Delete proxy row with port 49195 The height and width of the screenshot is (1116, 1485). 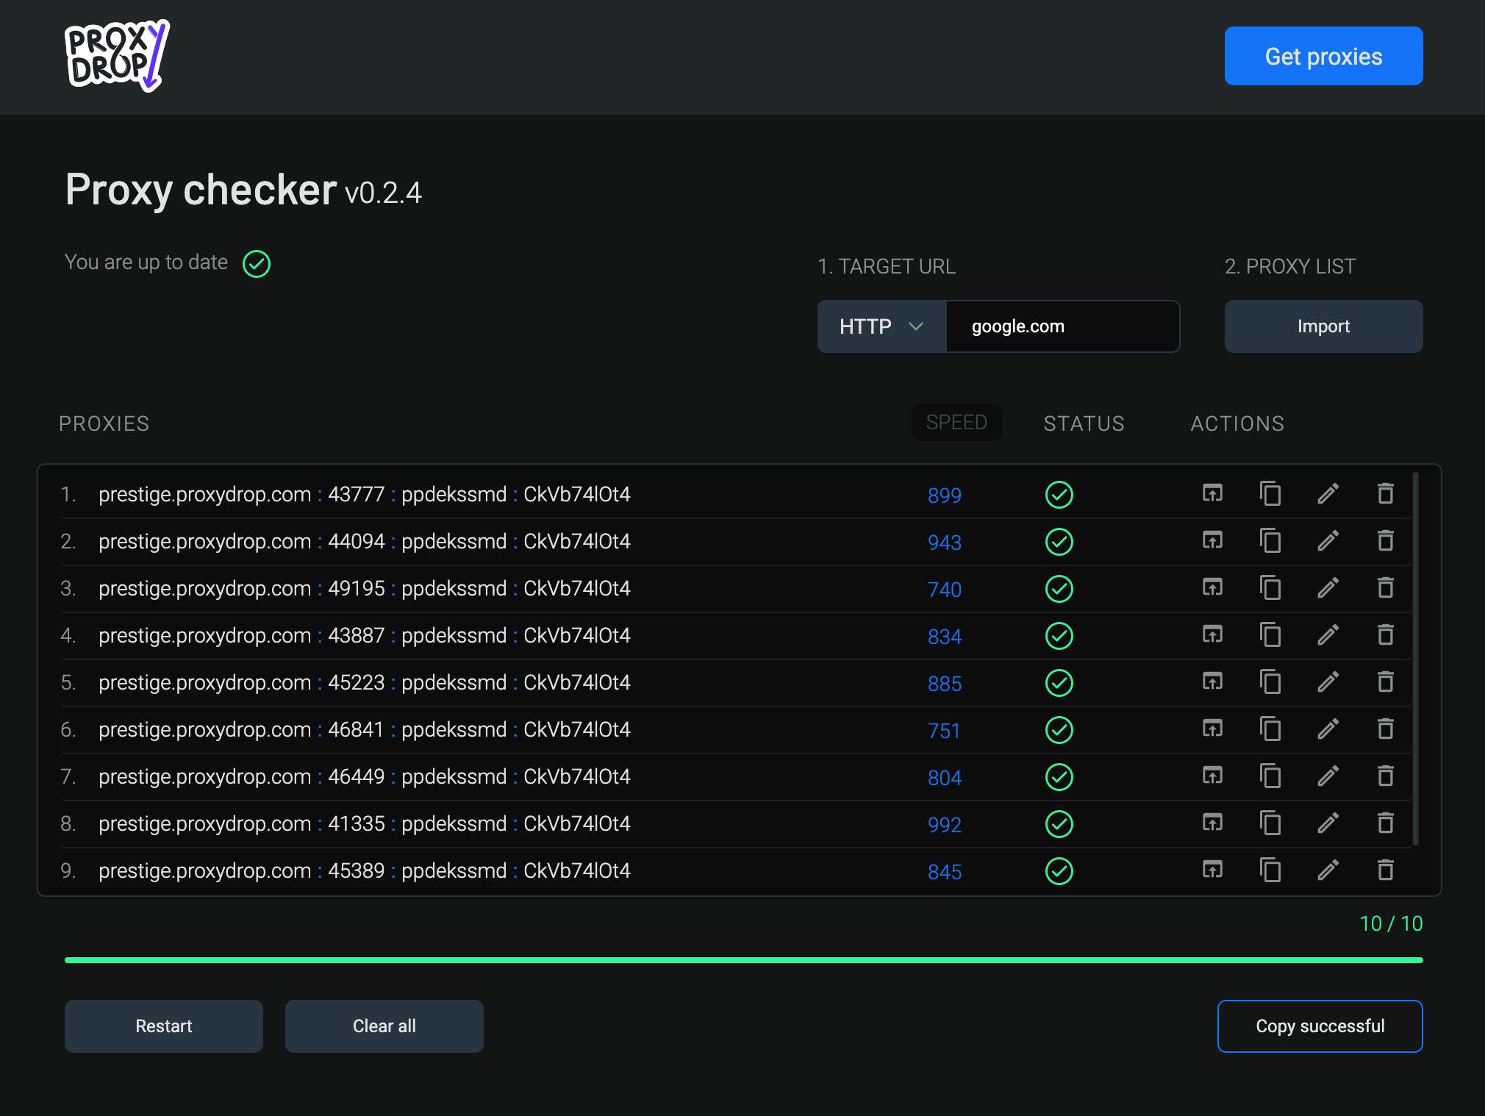click(1385, 587)
